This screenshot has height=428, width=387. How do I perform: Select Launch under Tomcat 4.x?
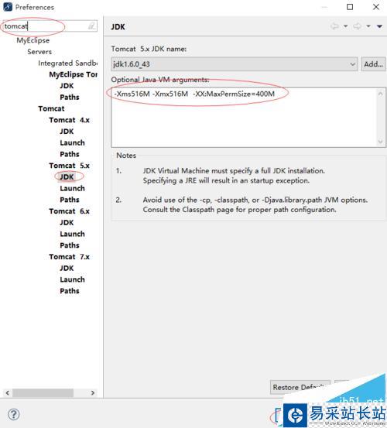pos(72,142)
